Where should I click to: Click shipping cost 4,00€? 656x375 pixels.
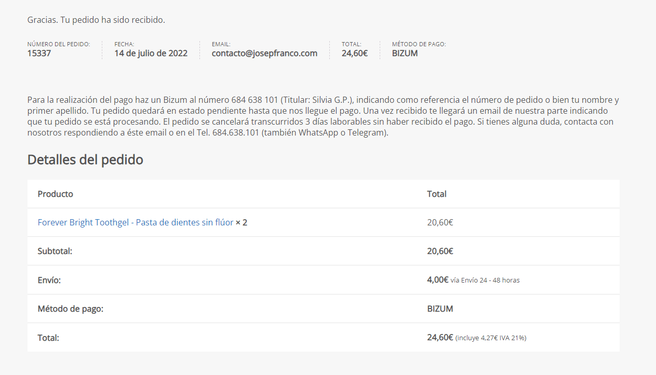(438, 279)
